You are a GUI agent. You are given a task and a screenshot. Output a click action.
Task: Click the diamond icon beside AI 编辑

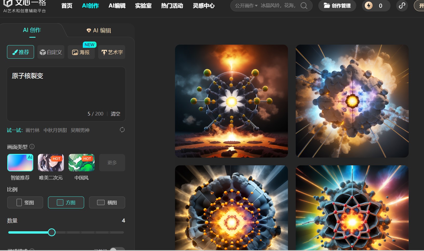[x=89, y=30]
